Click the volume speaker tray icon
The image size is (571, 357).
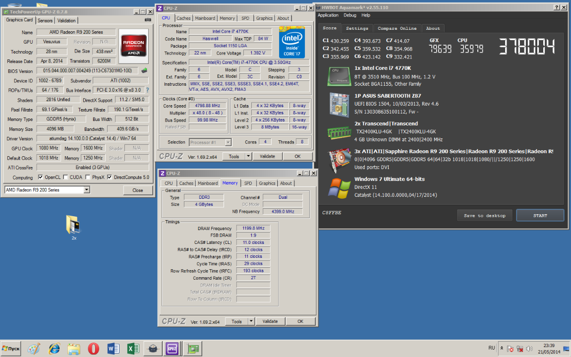click(x=529, y=349)
